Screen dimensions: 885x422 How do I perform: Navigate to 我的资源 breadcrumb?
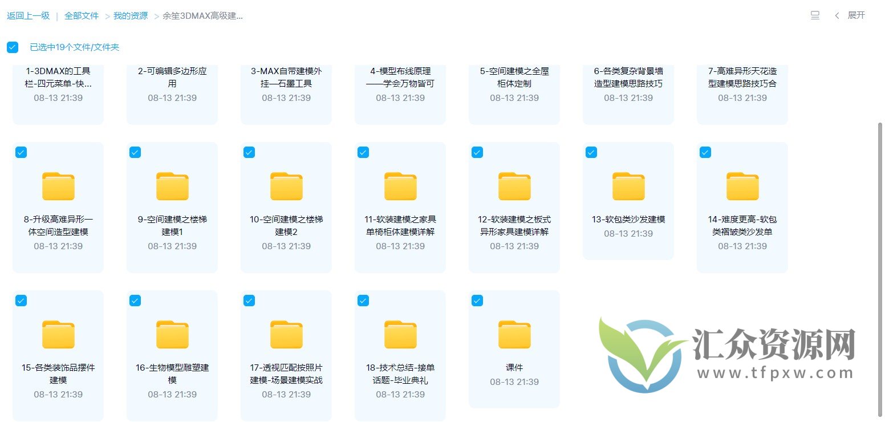[131, 16]
